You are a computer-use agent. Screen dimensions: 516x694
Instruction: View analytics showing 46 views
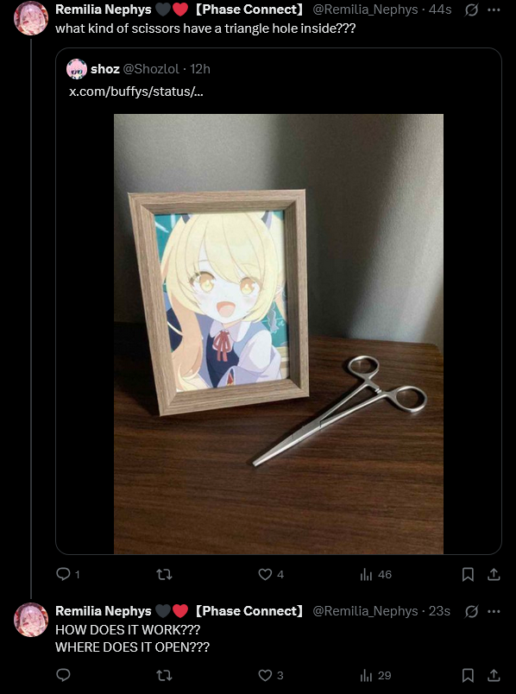(366, 575)
